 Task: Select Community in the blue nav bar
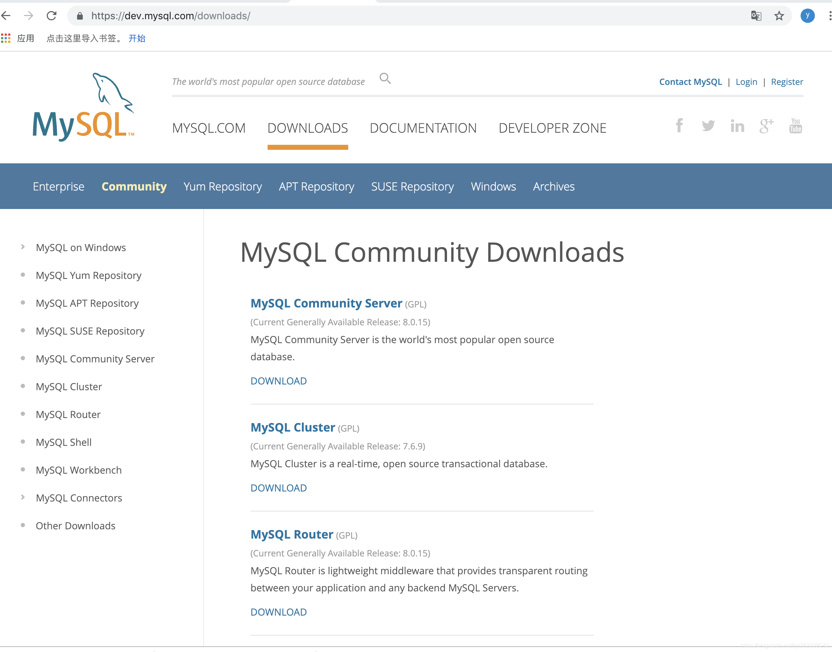(x=134, y=187)
